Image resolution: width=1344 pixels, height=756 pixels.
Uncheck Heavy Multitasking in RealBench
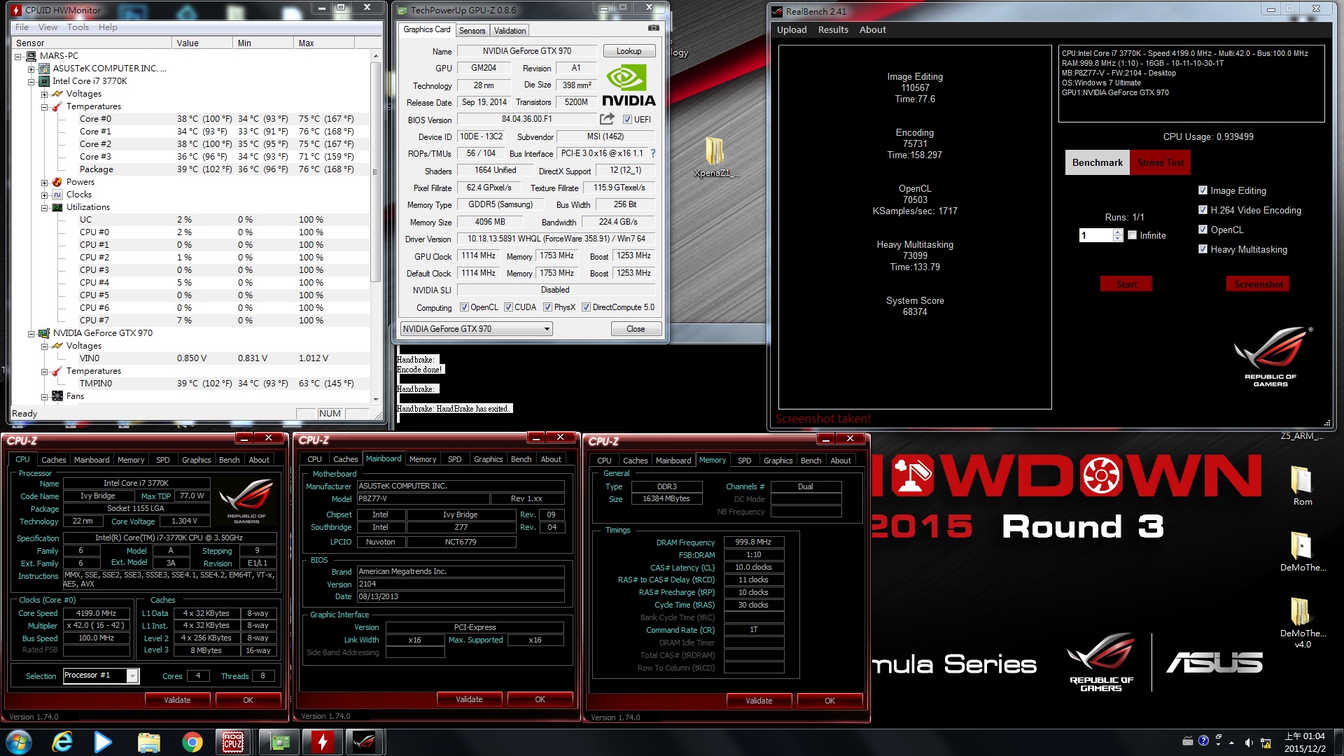tap(1203, 249)
